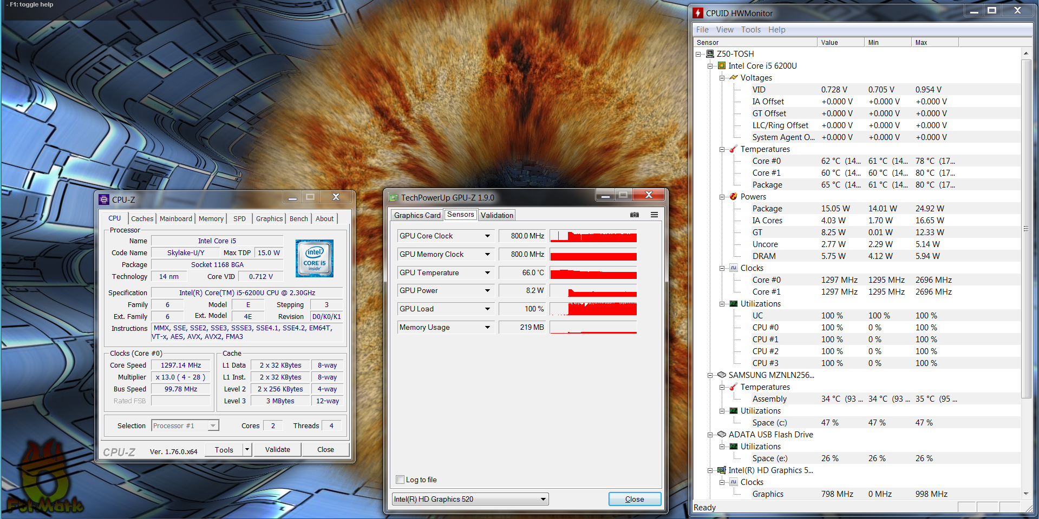This screenshot has width=1039, height=519.
Task: Click the CPU Clocks waveform icon
Action: tap(734, 268)
